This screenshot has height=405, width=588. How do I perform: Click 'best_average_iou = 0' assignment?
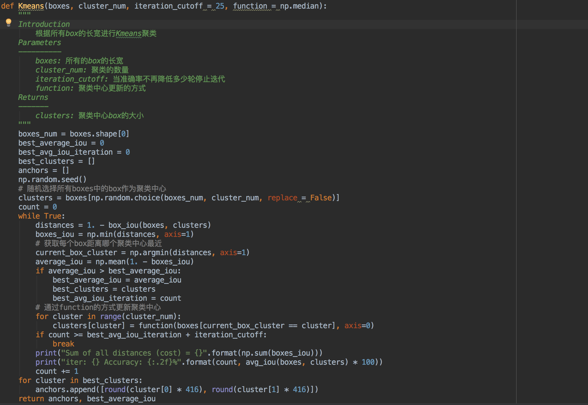coord(61,143)
